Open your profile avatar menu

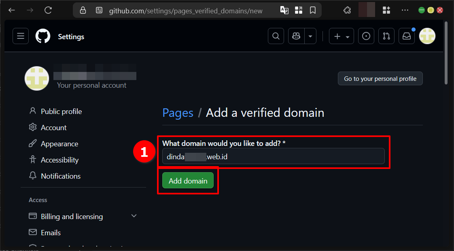[x=427, y=36]
